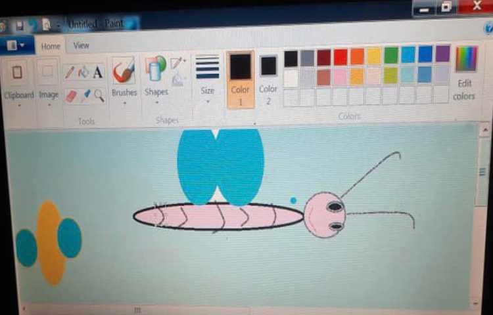Click the Undo icon in title bar

coord(34,26)
